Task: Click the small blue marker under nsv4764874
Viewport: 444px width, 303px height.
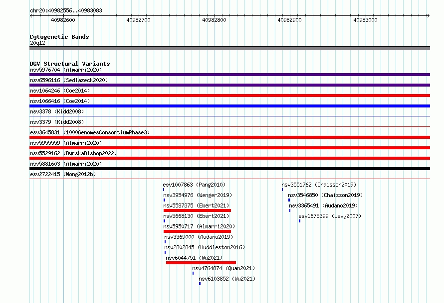Action: coord(193,273)
